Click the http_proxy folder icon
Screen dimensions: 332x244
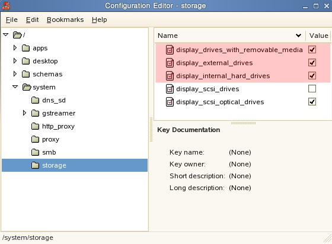[x=35, y=126]
